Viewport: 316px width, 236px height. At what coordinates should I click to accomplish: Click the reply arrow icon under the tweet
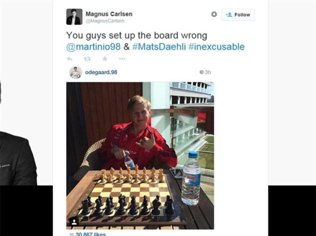coord(70,59)
